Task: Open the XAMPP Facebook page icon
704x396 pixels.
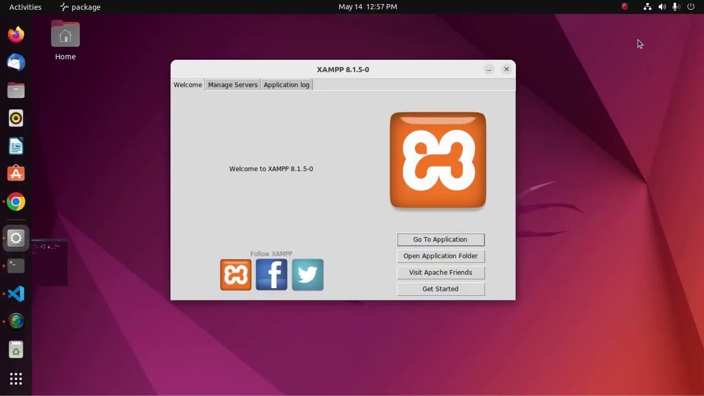Action: click(x=272, y=274)
